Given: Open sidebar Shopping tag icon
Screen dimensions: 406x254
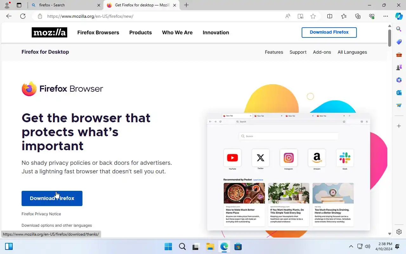Looking at the screenshot, I should 399,42.
